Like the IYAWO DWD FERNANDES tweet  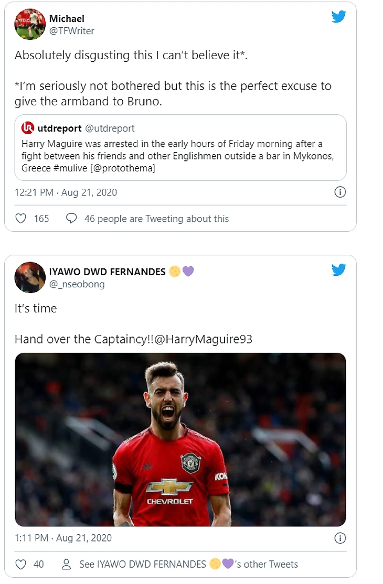[x=20, y=564]
